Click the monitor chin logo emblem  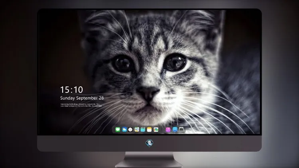(x=149, y=143)
